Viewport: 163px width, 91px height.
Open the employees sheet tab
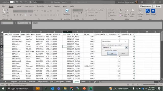(x=60, y=82)
